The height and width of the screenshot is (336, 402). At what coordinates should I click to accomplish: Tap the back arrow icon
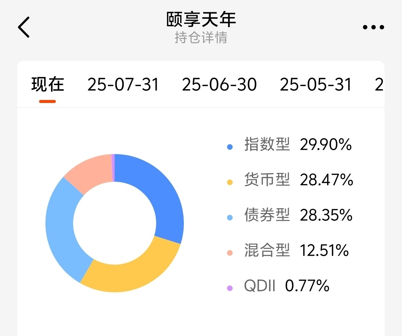23,27
